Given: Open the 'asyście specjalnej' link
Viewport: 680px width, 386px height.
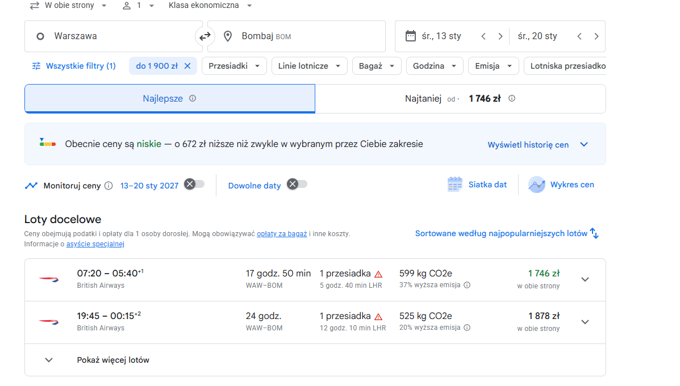Looking at the screenshot, I should (x=95, y=244).
